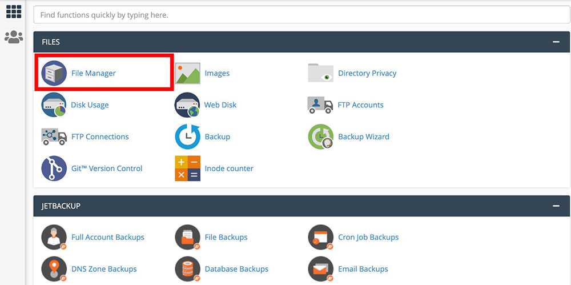Open FTP Connections link

click(x=100, y=137)
